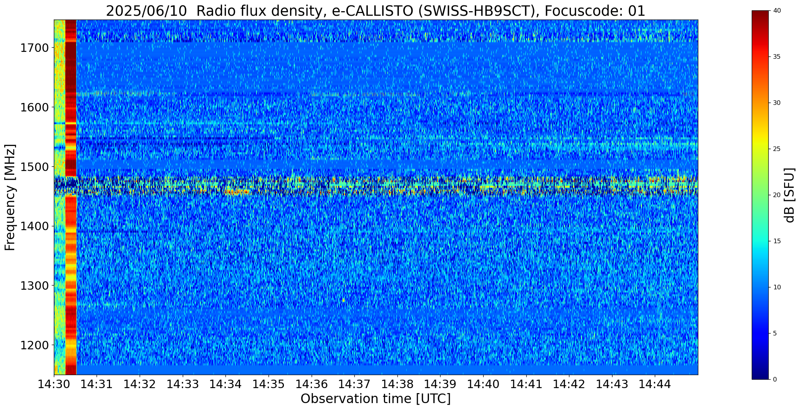
Task: Click the 14:40 time tick label
Action: 483,384
